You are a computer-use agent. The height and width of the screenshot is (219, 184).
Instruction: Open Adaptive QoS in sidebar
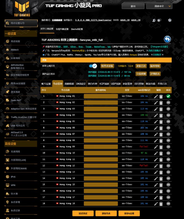coord(21,109)
